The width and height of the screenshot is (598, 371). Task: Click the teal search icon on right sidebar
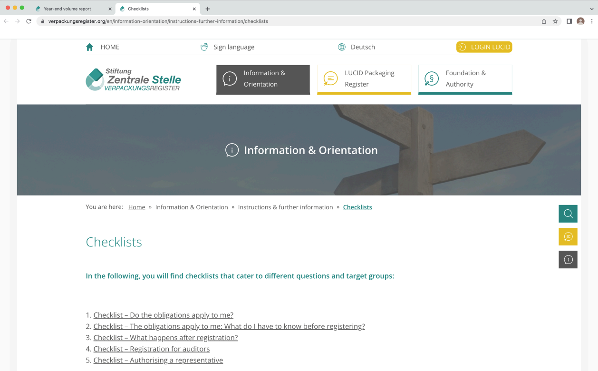click(568, 214)
